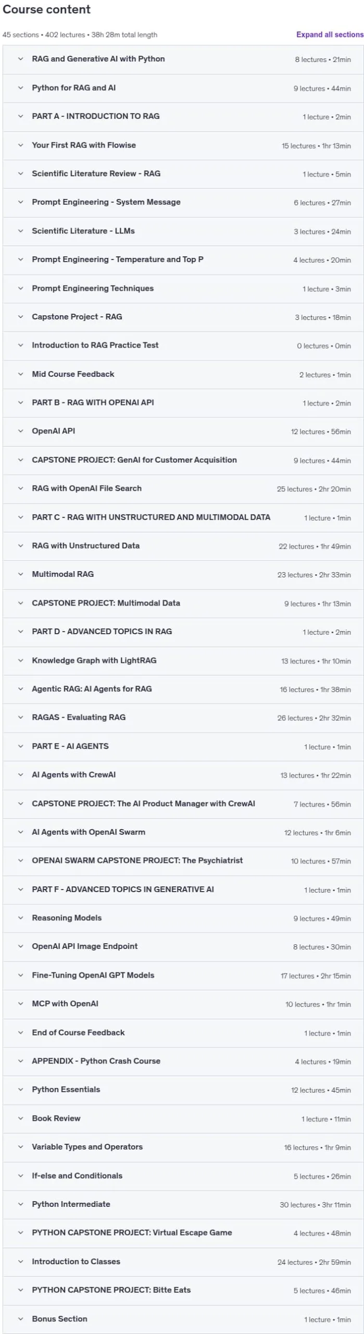
Task: Click chevron beside Your First RAG with Flowise
Action: 20,145
